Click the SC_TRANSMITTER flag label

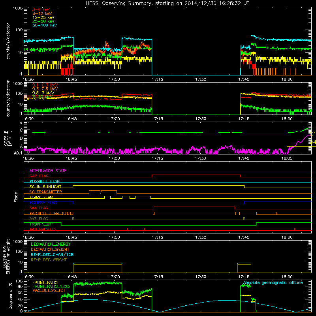click(46, 192)
